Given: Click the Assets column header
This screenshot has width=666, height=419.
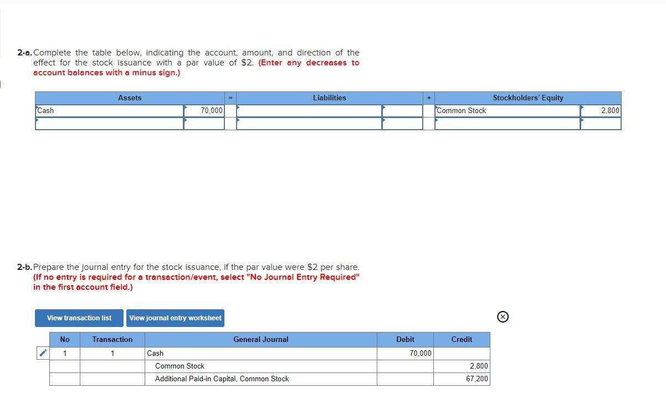Looking at the screenshot, I should (130, 98).
